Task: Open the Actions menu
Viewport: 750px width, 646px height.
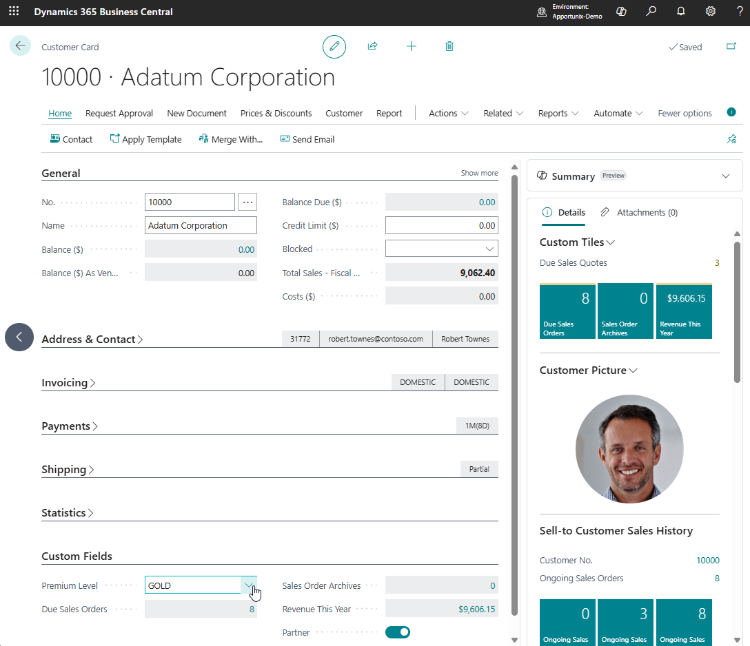Action: pos(448,113)
